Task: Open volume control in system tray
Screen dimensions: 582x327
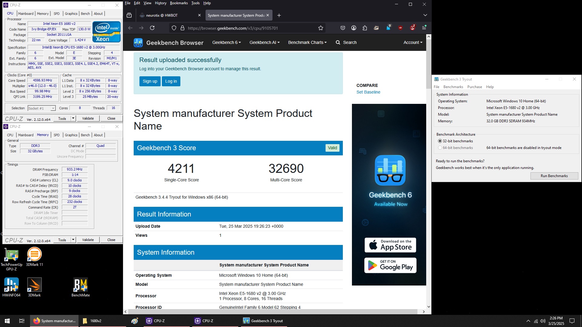Action: coord(543,321)
